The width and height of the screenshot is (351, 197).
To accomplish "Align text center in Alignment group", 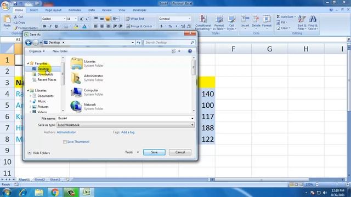I will coord(101,26).
